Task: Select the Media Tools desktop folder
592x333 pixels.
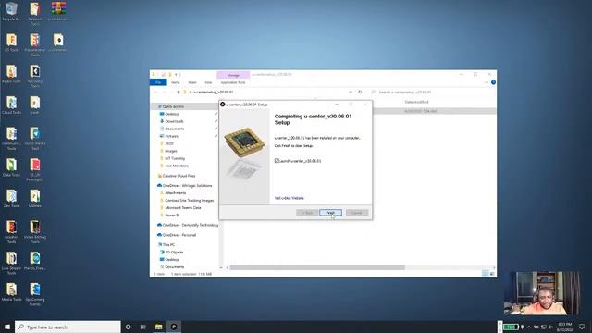Action: point(12,292)
